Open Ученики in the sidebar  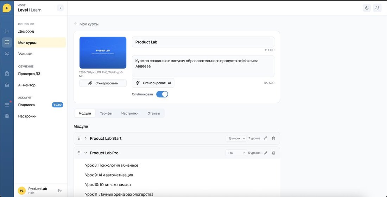pyautogui.click(x=41, y=54)
